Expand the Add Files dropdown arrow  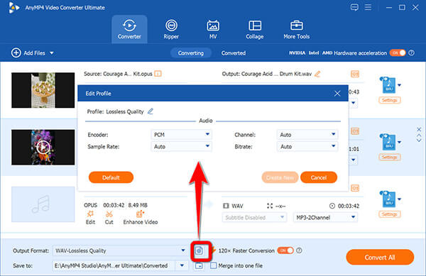pos(52,53)
